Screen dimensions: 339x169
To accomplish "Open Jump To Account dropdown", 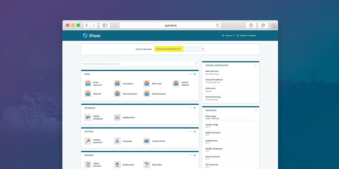I will [x=179, y=49].
